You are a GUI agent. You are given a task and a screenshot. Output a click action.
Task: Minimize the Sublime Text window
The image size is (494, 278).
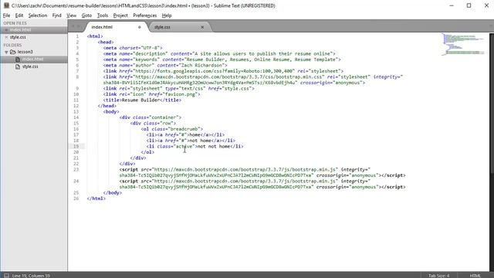452,5
